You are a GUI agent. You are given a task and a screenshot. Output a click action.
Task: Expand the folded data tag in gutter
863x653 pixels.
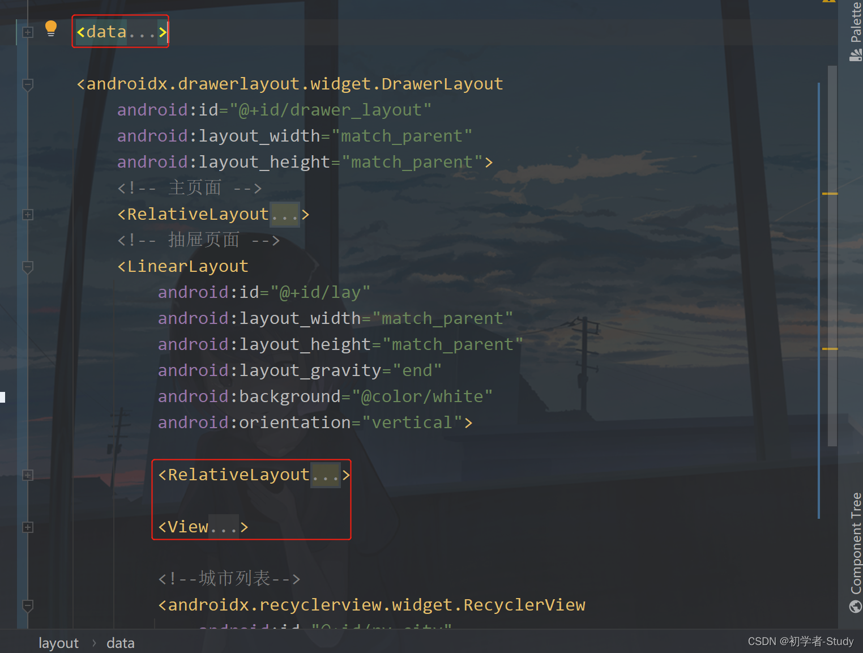(x=28, y=32)
